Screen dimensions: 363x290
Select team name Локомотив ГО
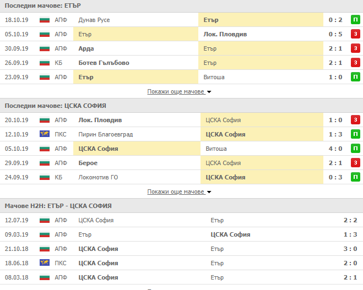98,177
